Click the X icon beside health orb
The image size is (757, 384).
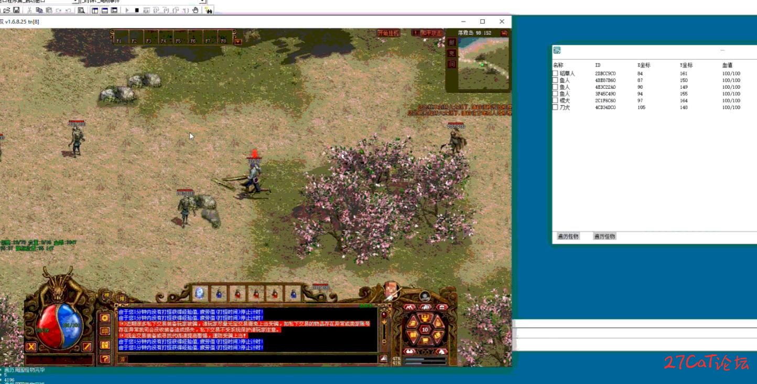pos(31,346)
